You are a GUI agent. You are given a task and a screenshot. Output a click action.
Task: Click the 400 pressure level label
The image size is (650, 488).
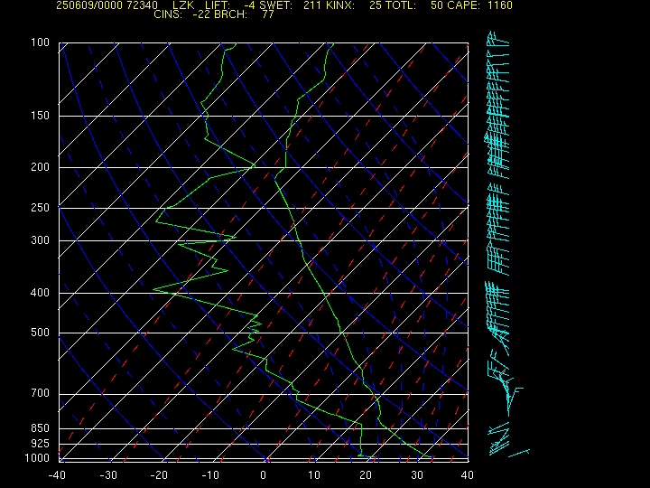40,293
